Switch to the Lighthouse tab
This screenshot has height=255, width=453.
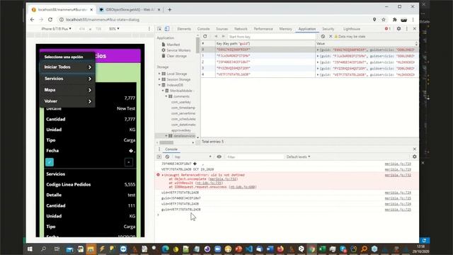point(352,29)
